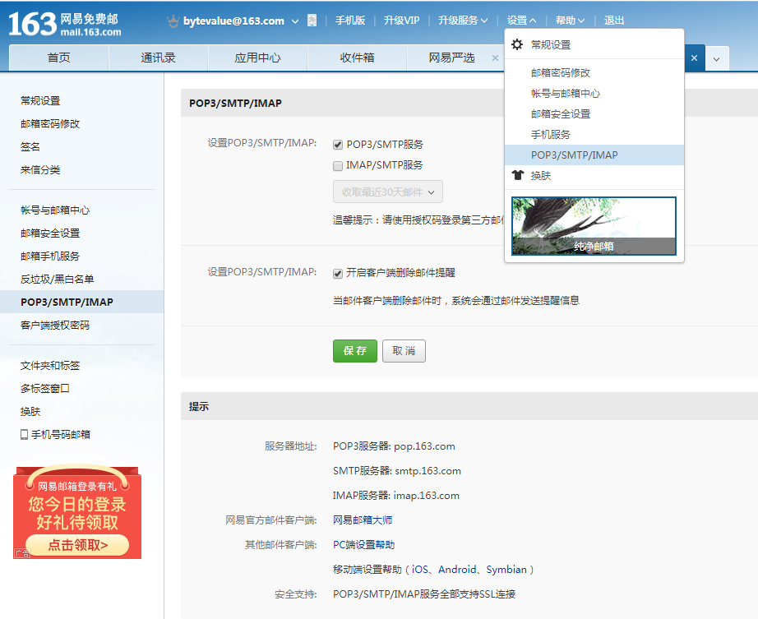The image size is (758, 619).
Task: Toggle the 开启客户端删除邮件提醒 checkbox
Action: [x=338, y=273]
